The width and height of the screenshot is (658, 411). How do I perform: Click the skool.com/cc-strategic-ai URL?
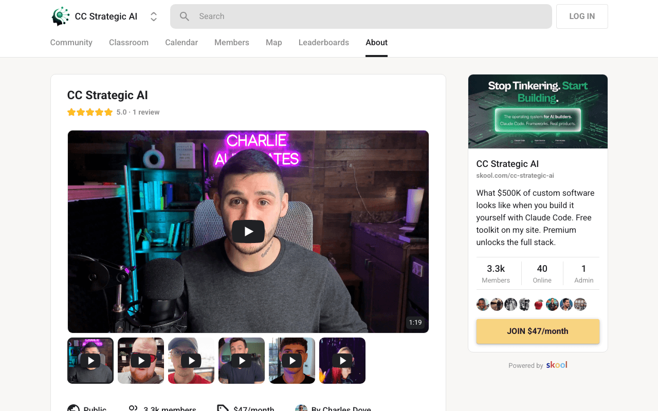pyautogui.click(x=515, y=176)
